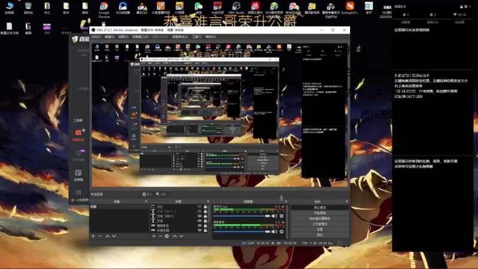The width and height of the screenshot is (478, 269).
Task: Open the 编辑(E) menu
Action: (109, 36)
